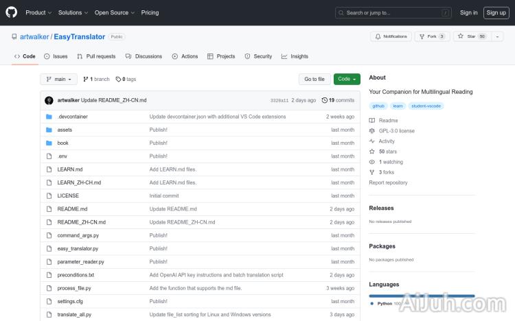
Task: Click the Notifications bell button
Action: 391,36
